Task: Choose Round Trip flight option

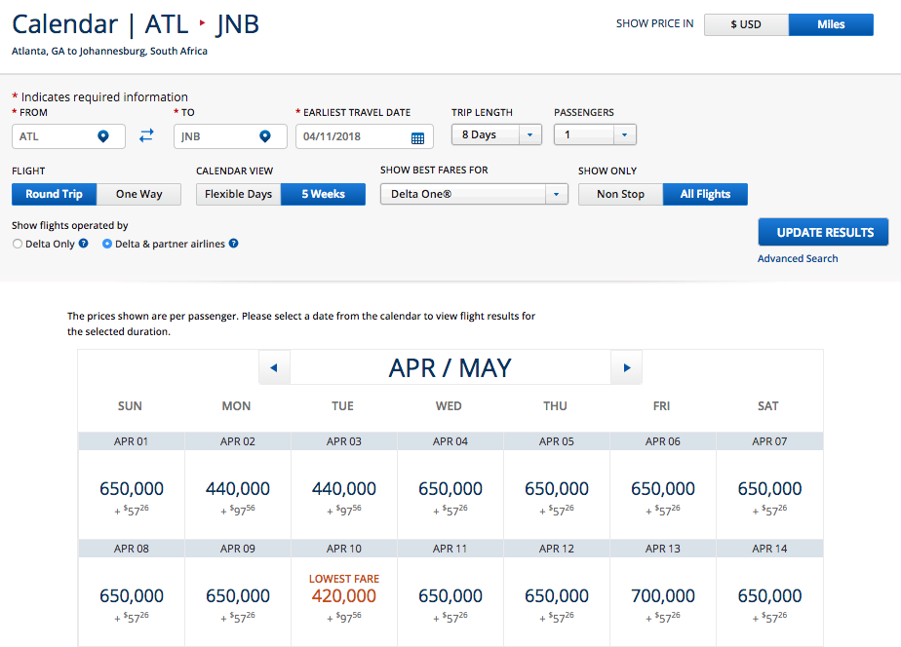Action: coord(54,194)
